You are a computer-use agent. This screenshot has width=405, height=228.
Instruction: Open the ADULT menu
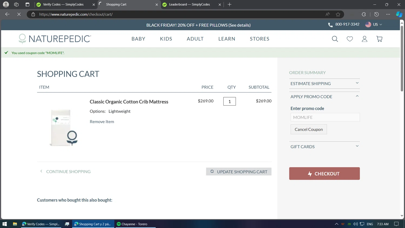pyautogui.click(x=195, y=39)
